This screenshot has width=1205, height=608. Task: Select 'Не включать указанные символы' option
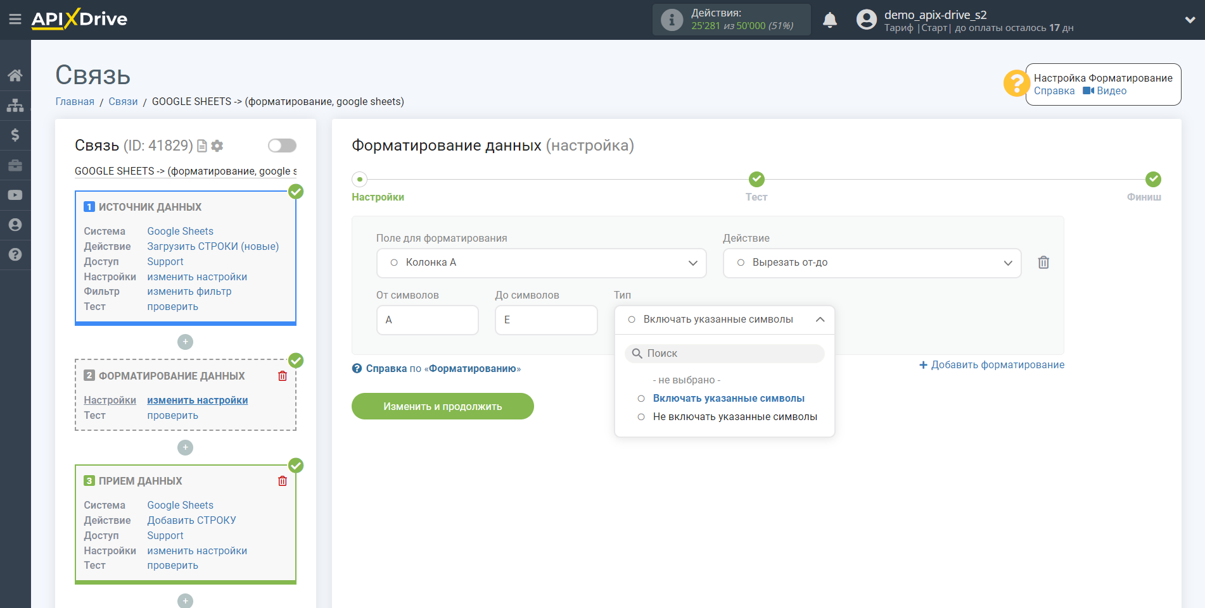click(x=735, y=417)
